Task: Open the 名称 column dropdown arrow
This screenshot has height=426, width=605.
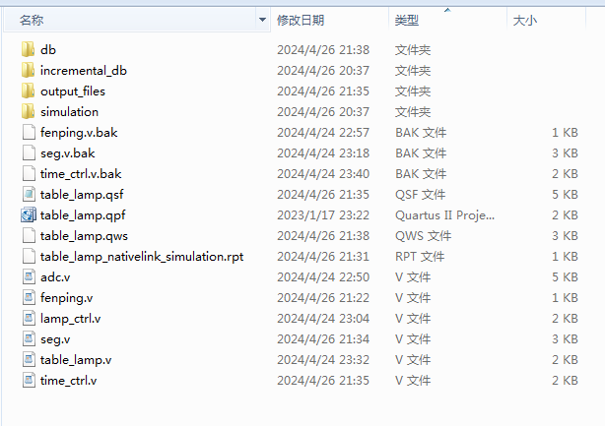Action: point(262,20)
